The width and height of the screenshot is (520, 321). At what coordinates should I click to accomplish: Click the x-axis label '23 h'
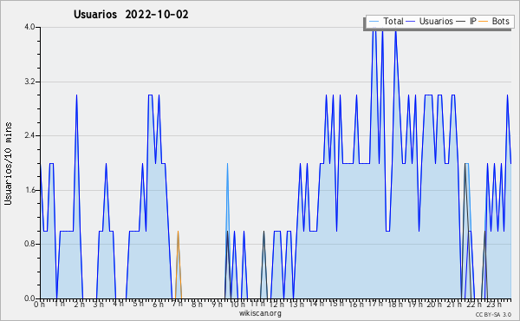click(x=494, y=304)
